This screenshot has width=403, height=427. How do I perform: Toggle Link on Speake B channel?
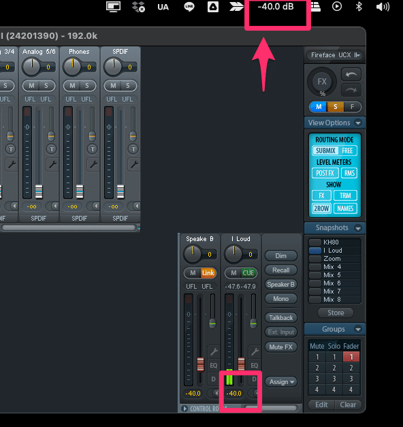pyautogui.click(x=208, y=273)
